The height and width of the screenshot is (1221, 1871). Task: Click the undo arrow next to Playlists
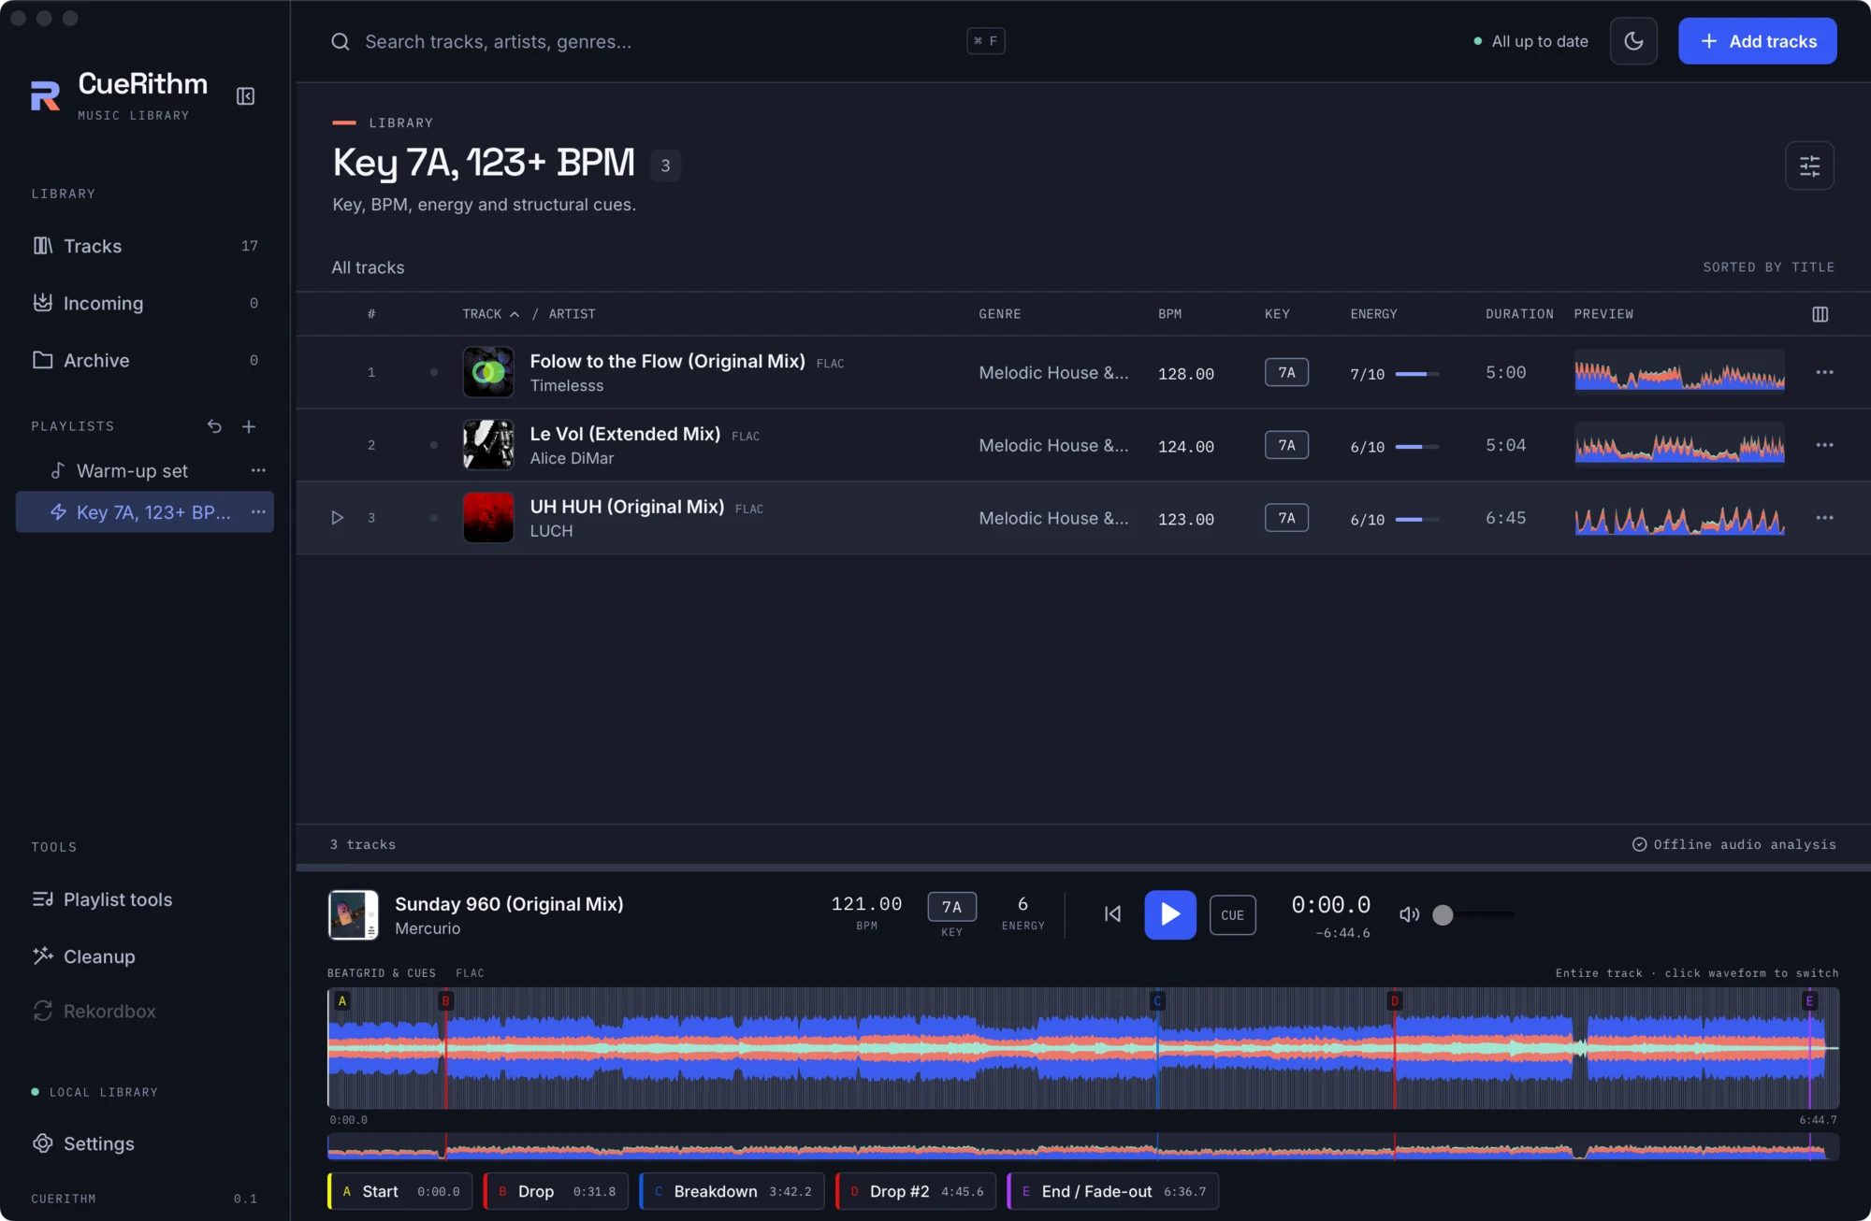point(214,426)
